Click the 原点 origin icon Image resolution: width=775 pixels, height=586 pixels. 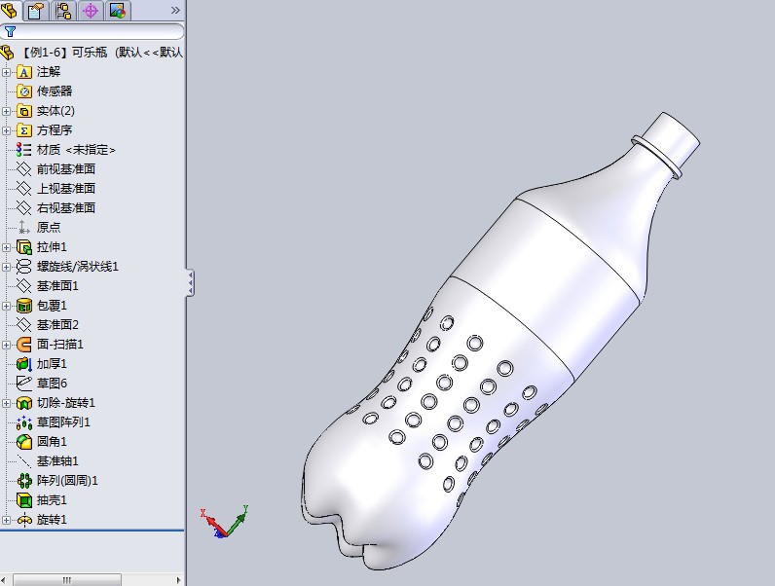pyautogui.click(x=23, y=227)
